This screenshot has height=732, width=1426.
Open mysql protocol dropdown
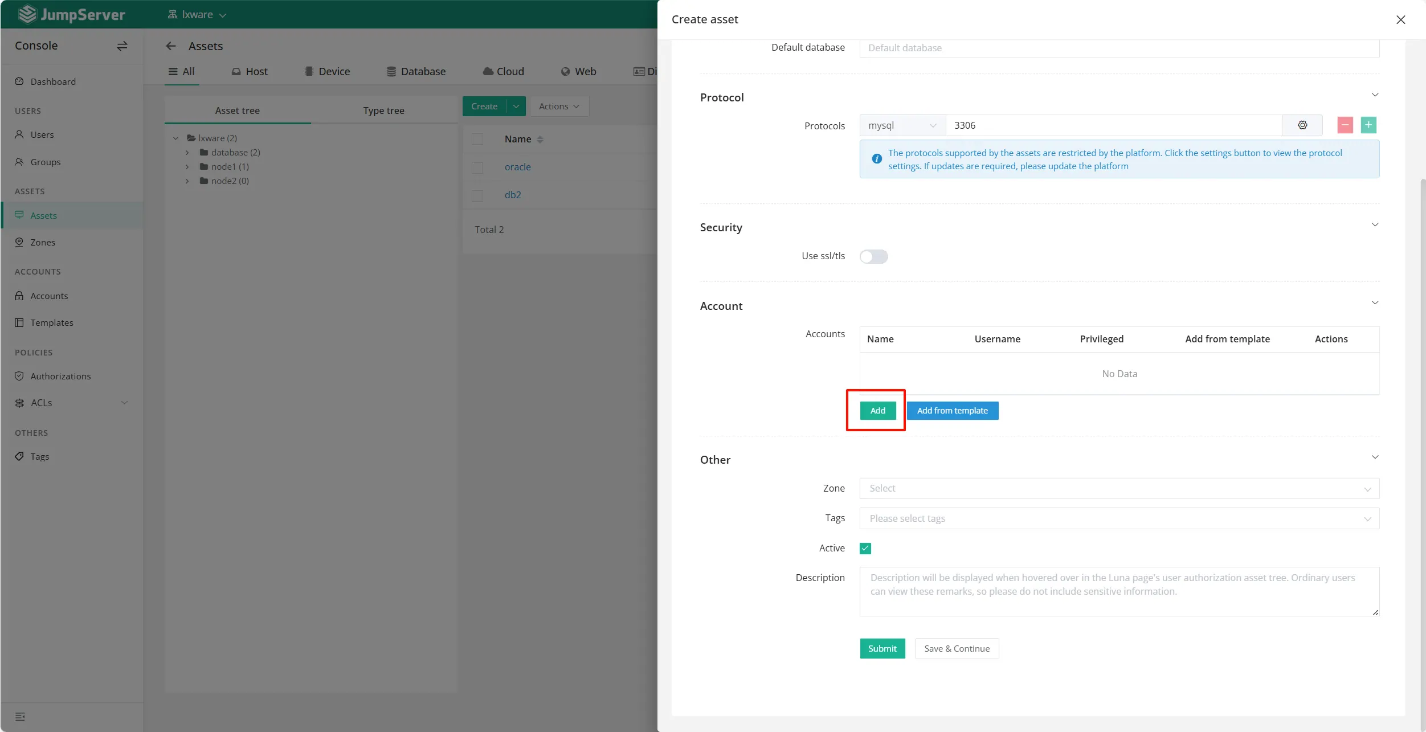point(902,125)
